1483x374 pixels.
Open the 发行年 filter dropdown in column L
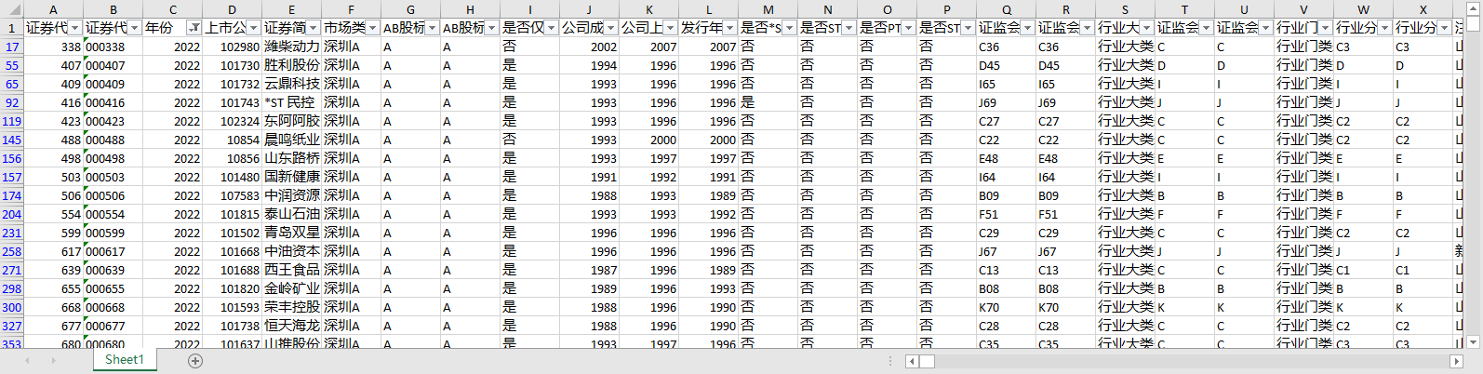pyautogui.click(x=729, y=28)
